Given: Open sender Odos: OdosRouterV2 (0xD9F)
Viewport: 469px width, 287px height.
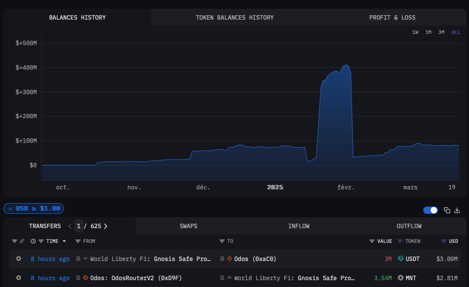Looking at the screenshot, I should 136,278.
